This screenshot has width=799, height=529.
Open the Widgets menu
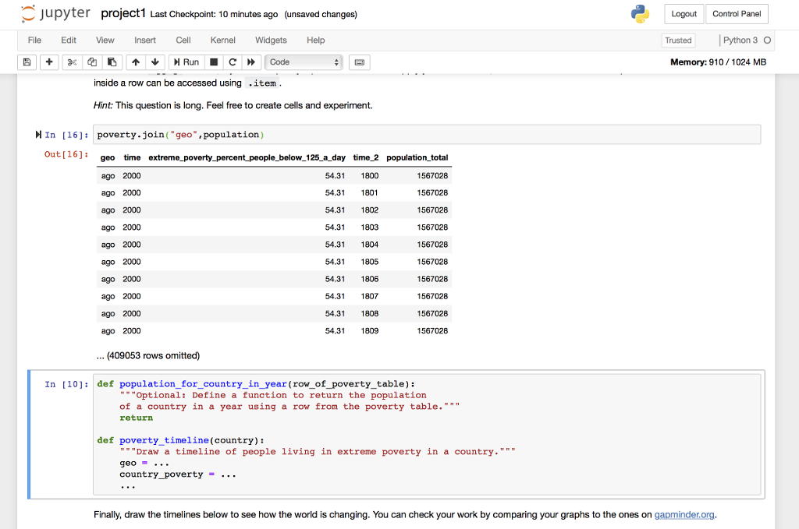pyautogui.click(x=271, y=40)
